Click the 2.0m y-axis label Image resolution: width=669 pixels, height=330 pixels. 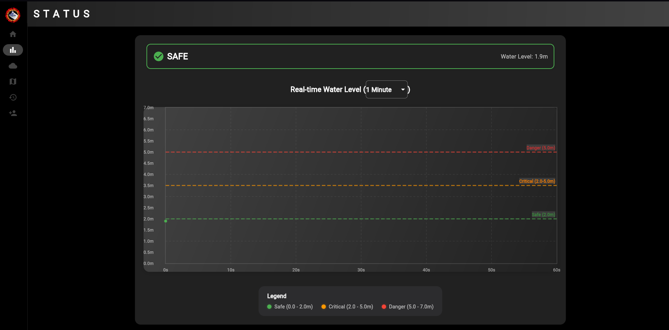(149, 219)
